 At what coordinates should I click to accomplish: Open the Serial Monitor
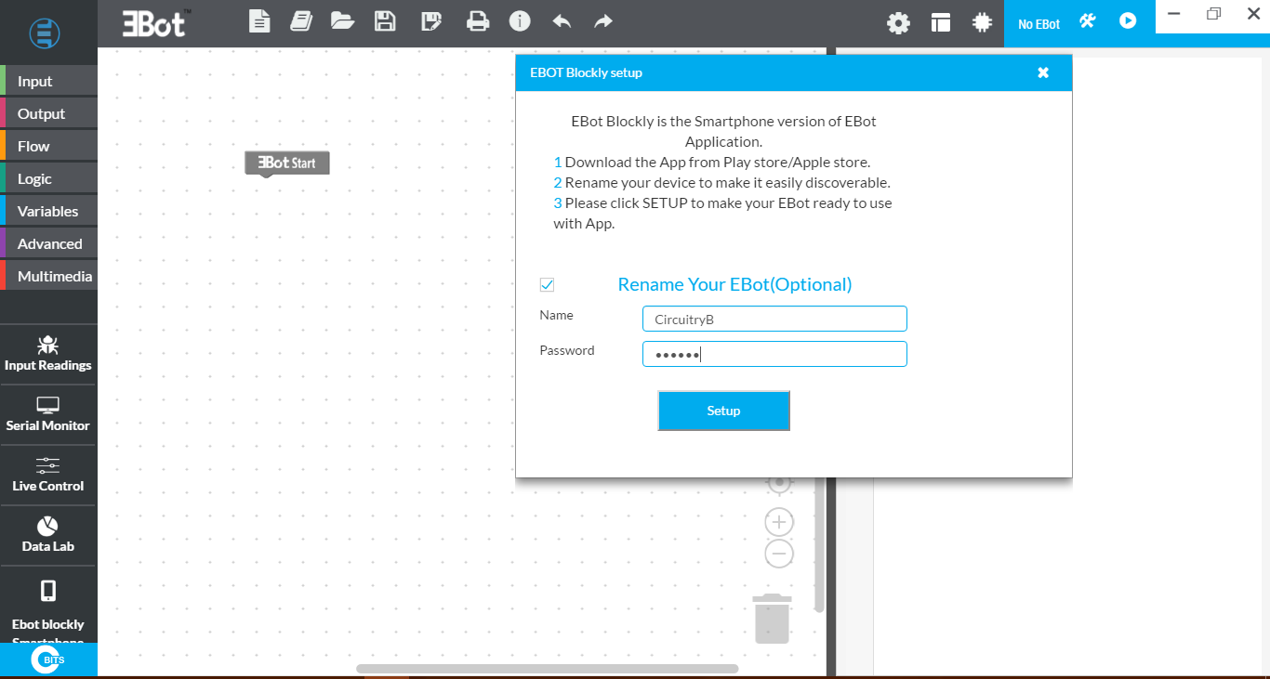[48, 414]
